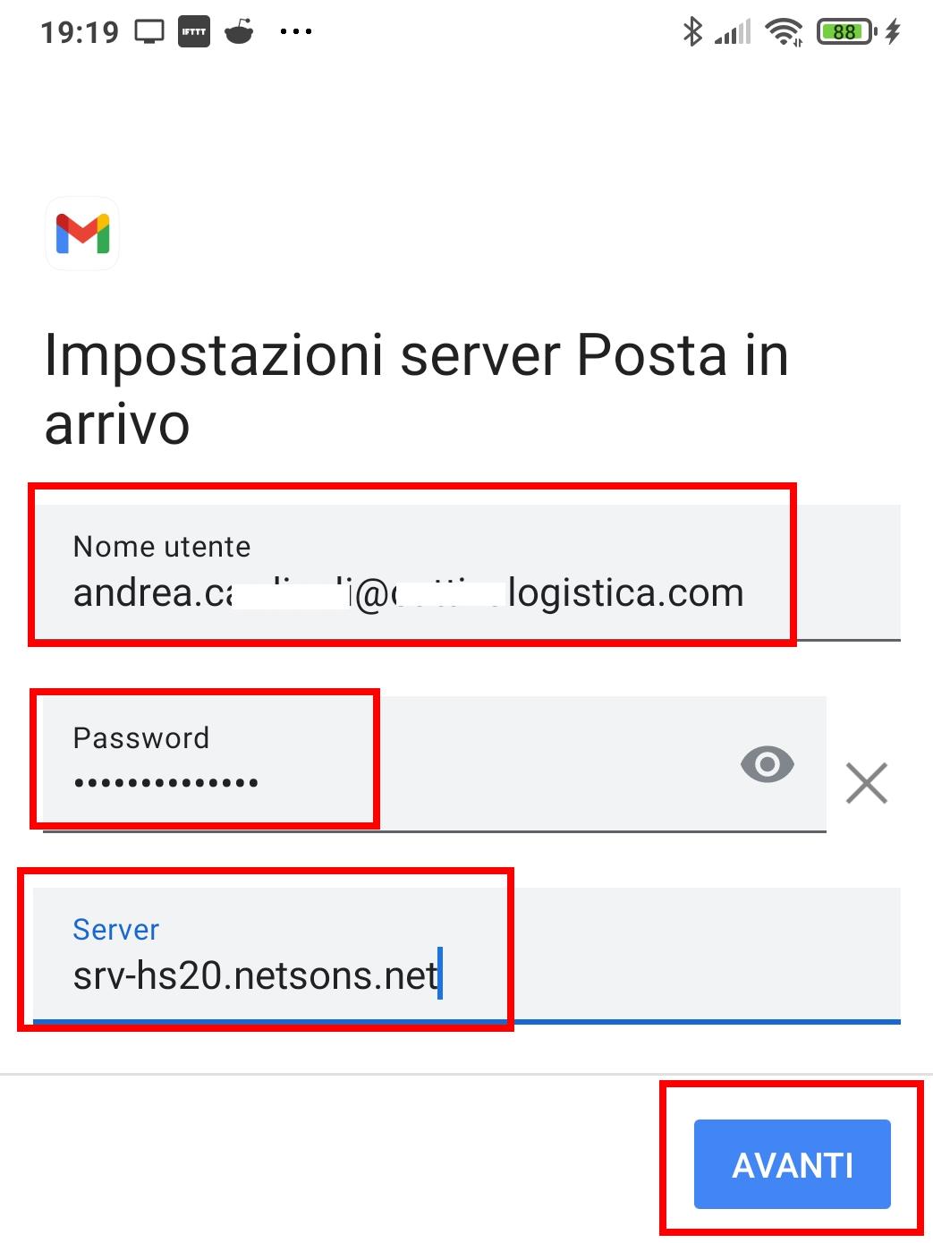Tap the mobile signal strength icon
933x1243 pixels.
point(733,34)
